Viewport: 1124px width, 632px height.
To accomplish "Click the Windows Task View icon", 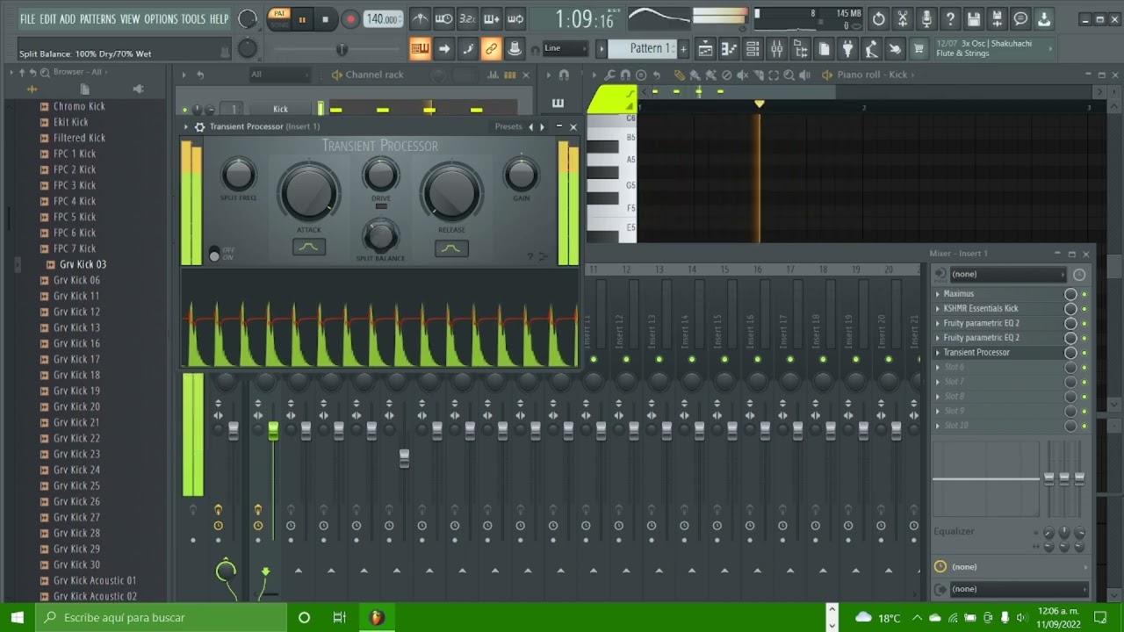I will click(x=339, y=617).
